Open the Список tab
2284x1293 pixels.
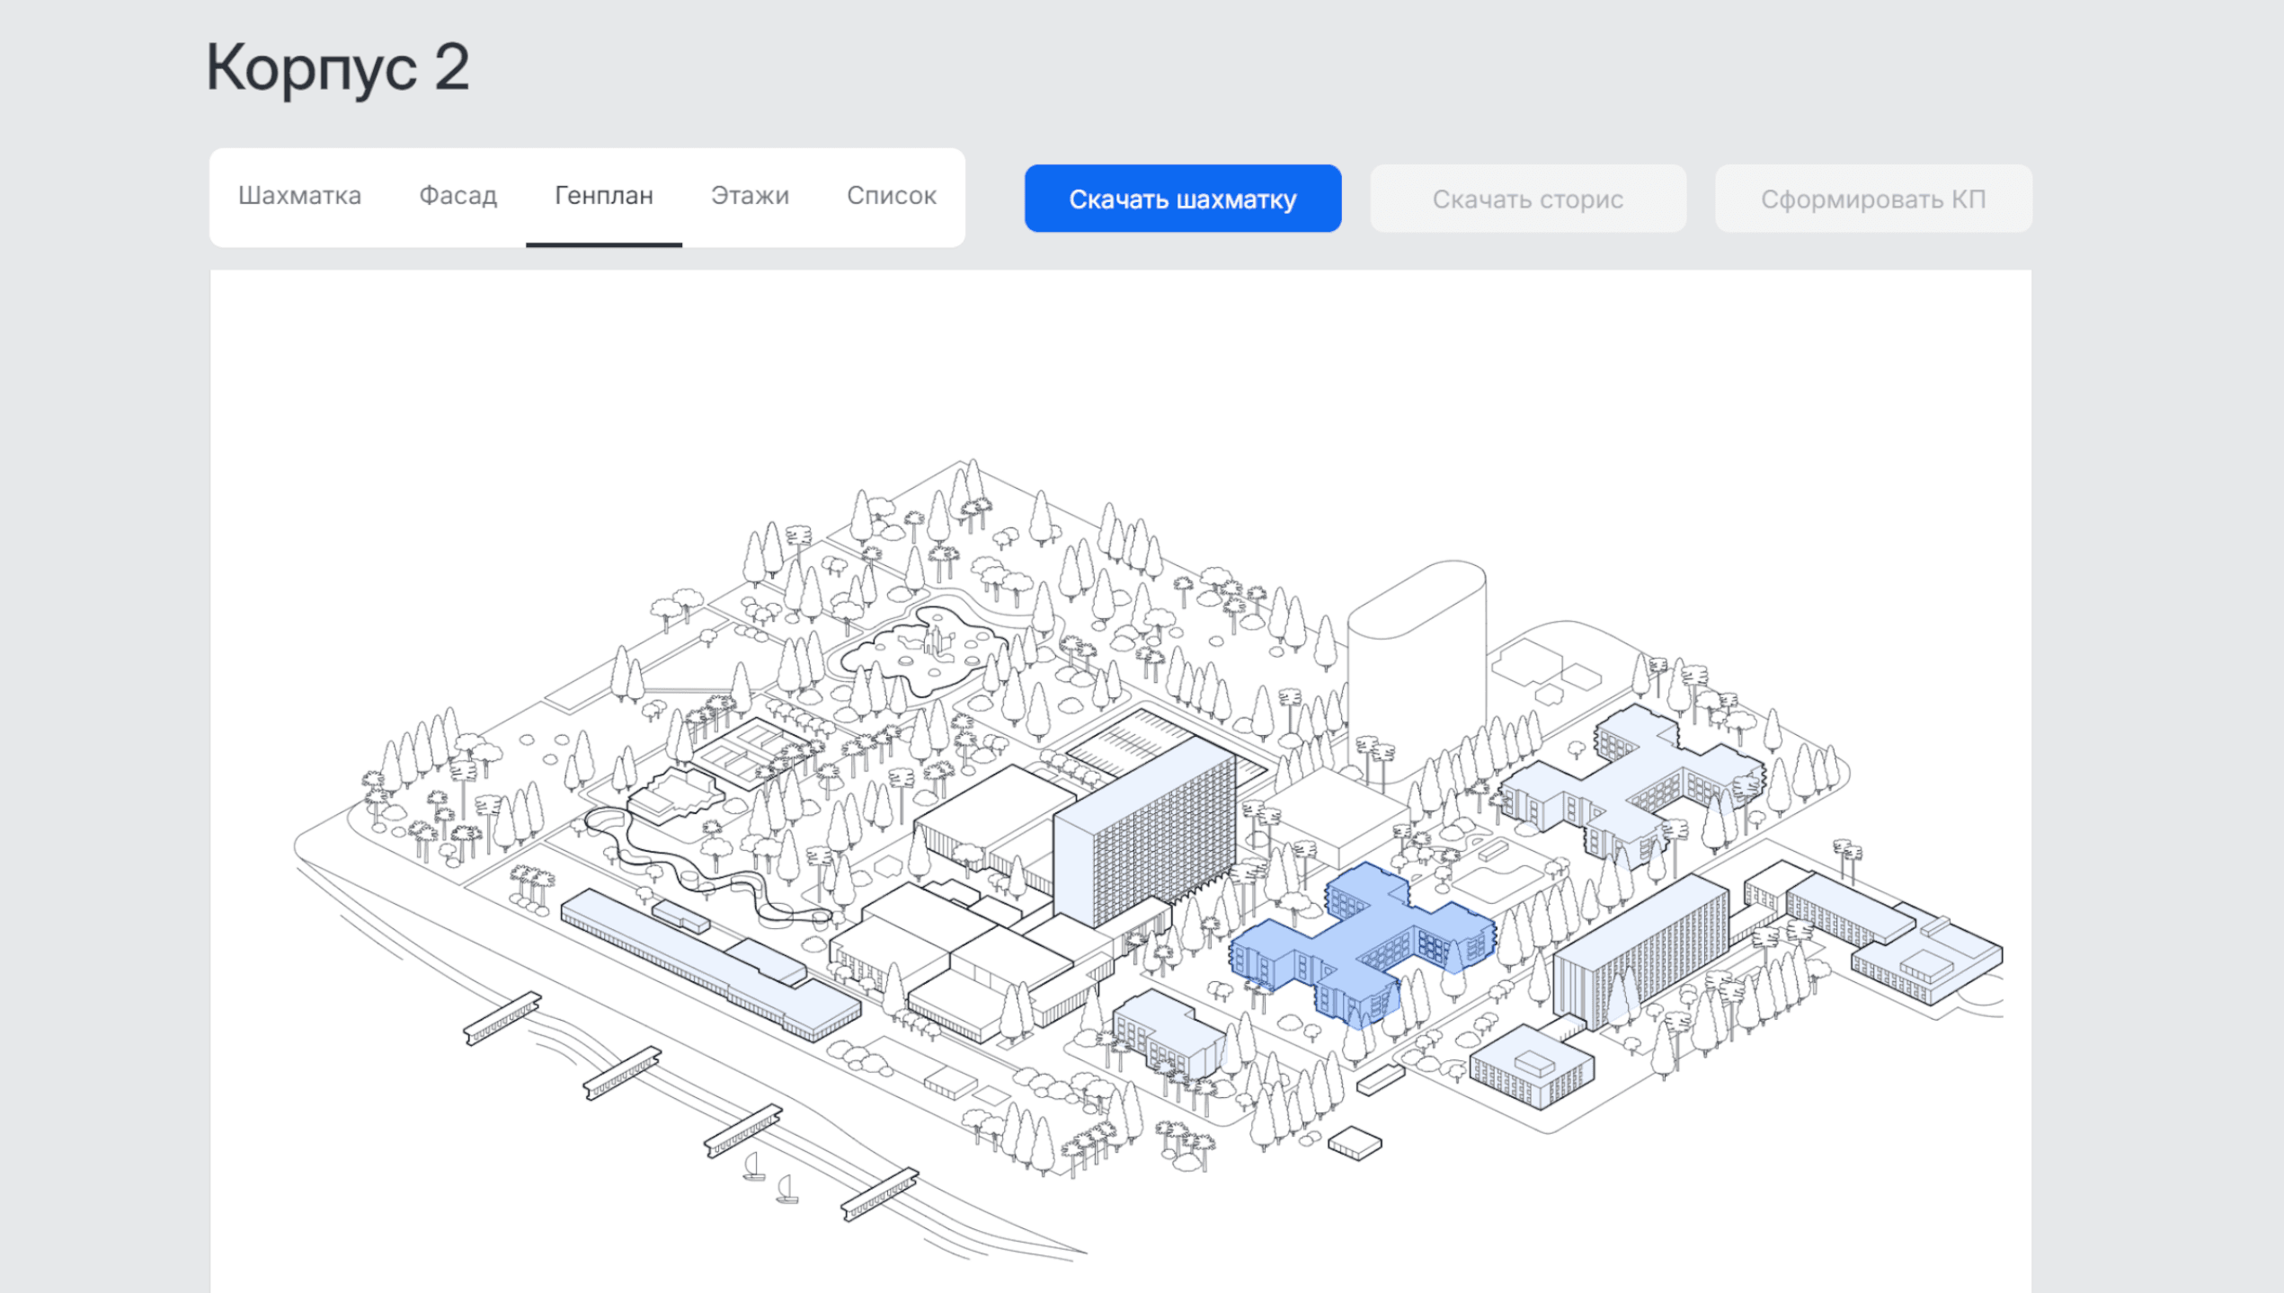(x=892, y=196)
